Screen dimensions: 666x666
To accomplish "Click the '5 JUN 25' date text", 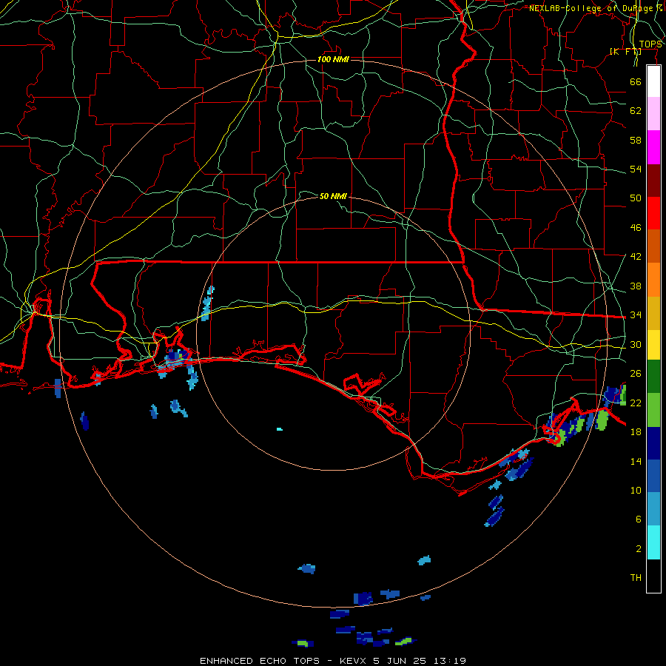I will click(x=400, y=661).
